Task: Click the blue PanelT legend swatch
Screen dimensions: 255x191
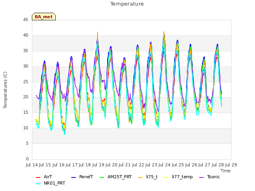Action: click(73, 177)
